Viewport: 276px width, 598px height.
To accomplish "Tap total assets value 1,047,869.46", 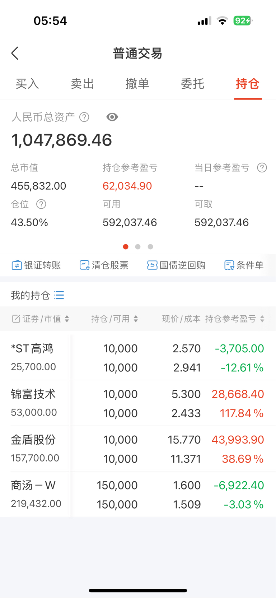I will click(x=62, y=140).
